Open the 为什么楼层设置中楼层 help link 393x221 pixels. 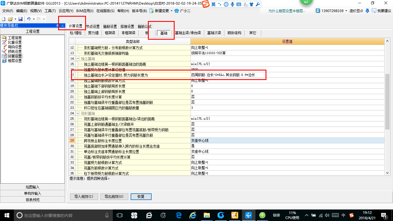[x=287, y=11]
